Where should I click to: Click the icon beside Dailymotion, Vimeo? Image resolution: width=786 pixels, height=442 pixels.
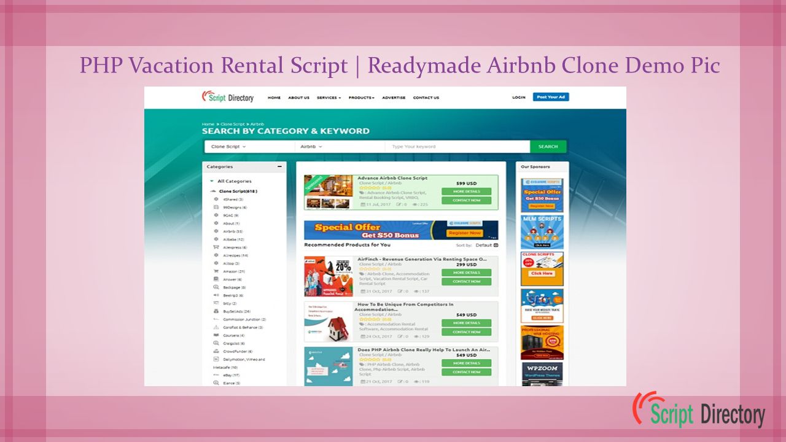point(216,359)
